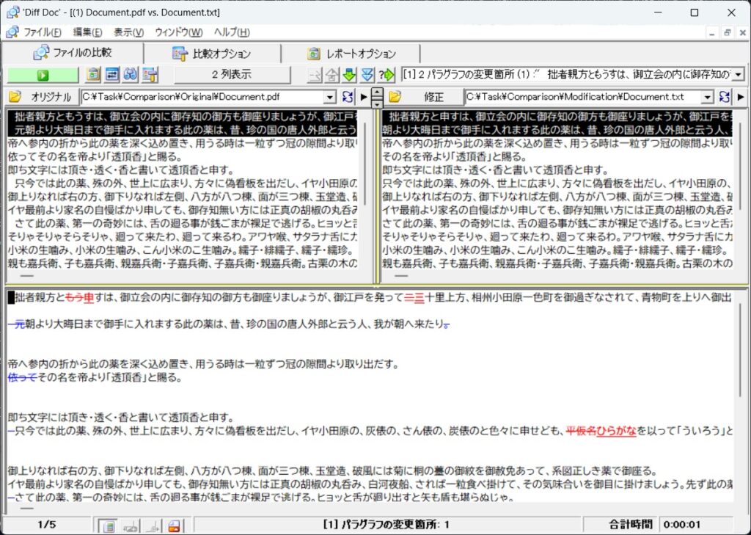Minimize the inner document window

pyautogui.click(x=712, y=32)
